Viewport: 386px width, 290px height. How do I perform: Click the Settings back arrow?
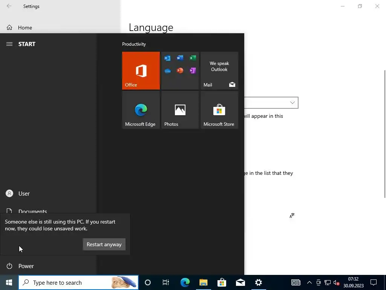click(9, 6)
